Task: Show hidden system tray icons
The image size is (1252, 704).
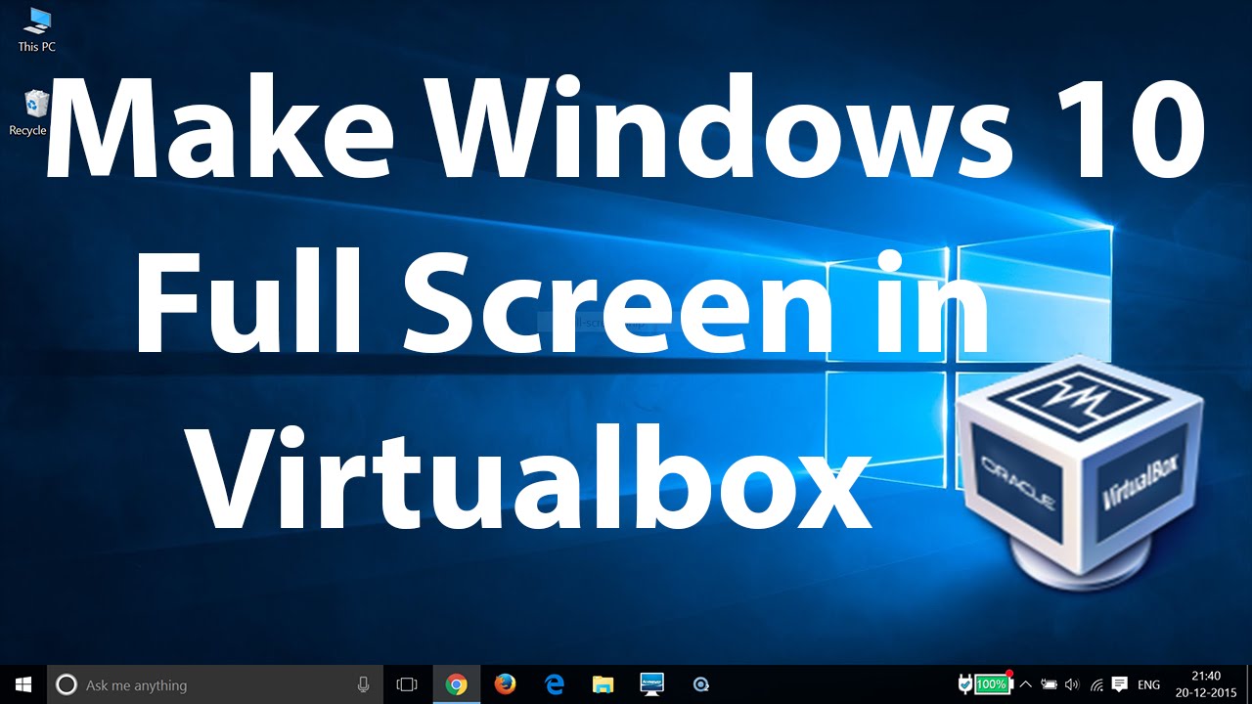Action: [1026, 684]
